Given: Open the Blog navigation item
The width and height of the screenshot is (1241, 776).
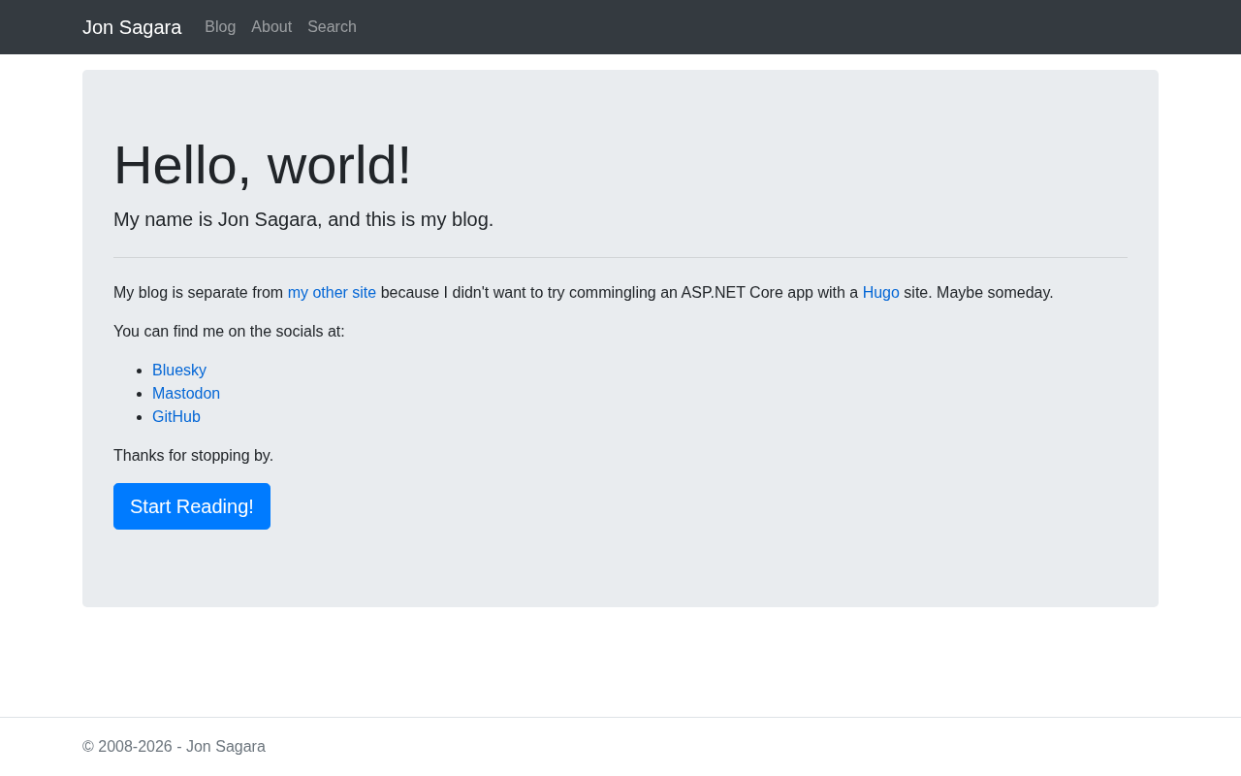Looking at the screenshot, I should coord(220,27).
